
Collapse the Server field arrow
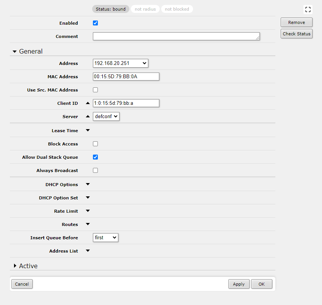(88, 117)
